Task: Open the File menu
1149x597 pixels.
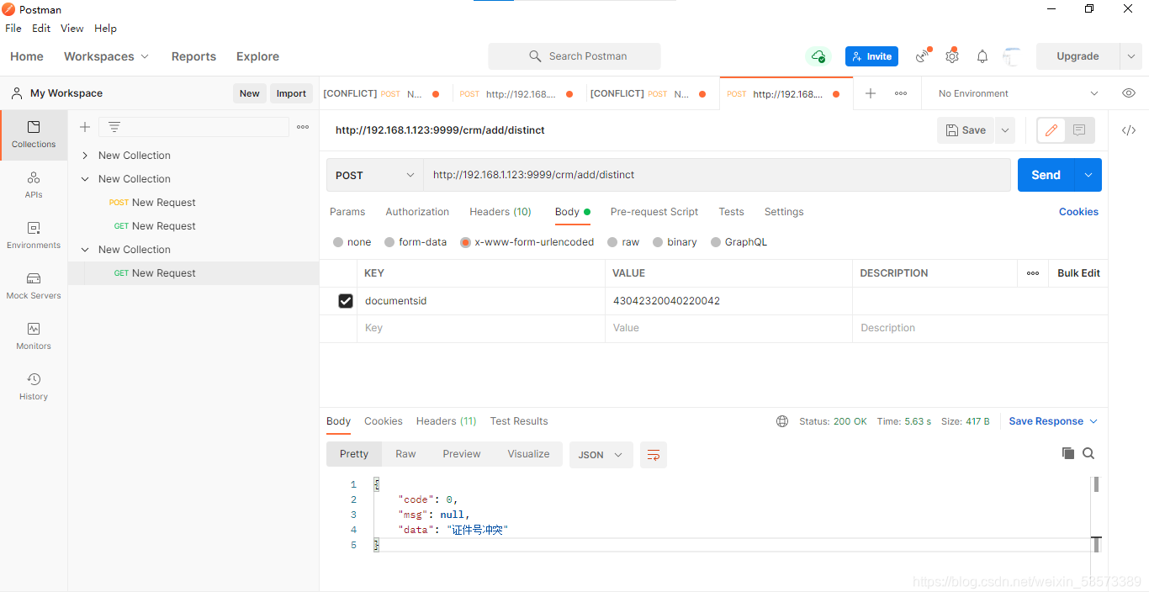Action: click(13, 28)
